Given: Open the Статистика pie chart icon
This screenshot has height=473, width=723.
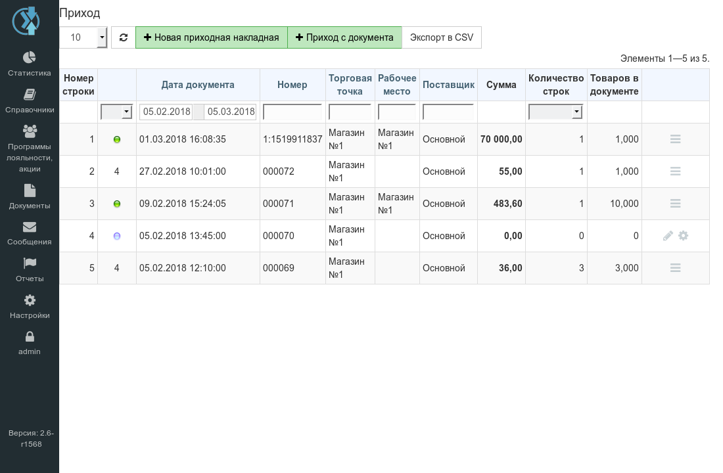Looking at the screenshot, I should [30, 57].
